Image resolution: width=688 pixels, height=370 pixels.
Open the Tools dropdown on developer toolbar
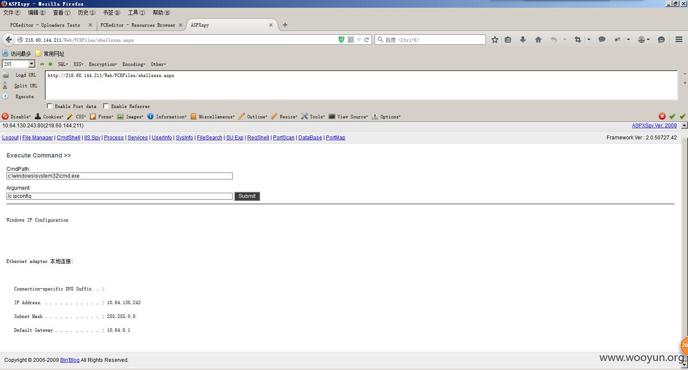313,117
